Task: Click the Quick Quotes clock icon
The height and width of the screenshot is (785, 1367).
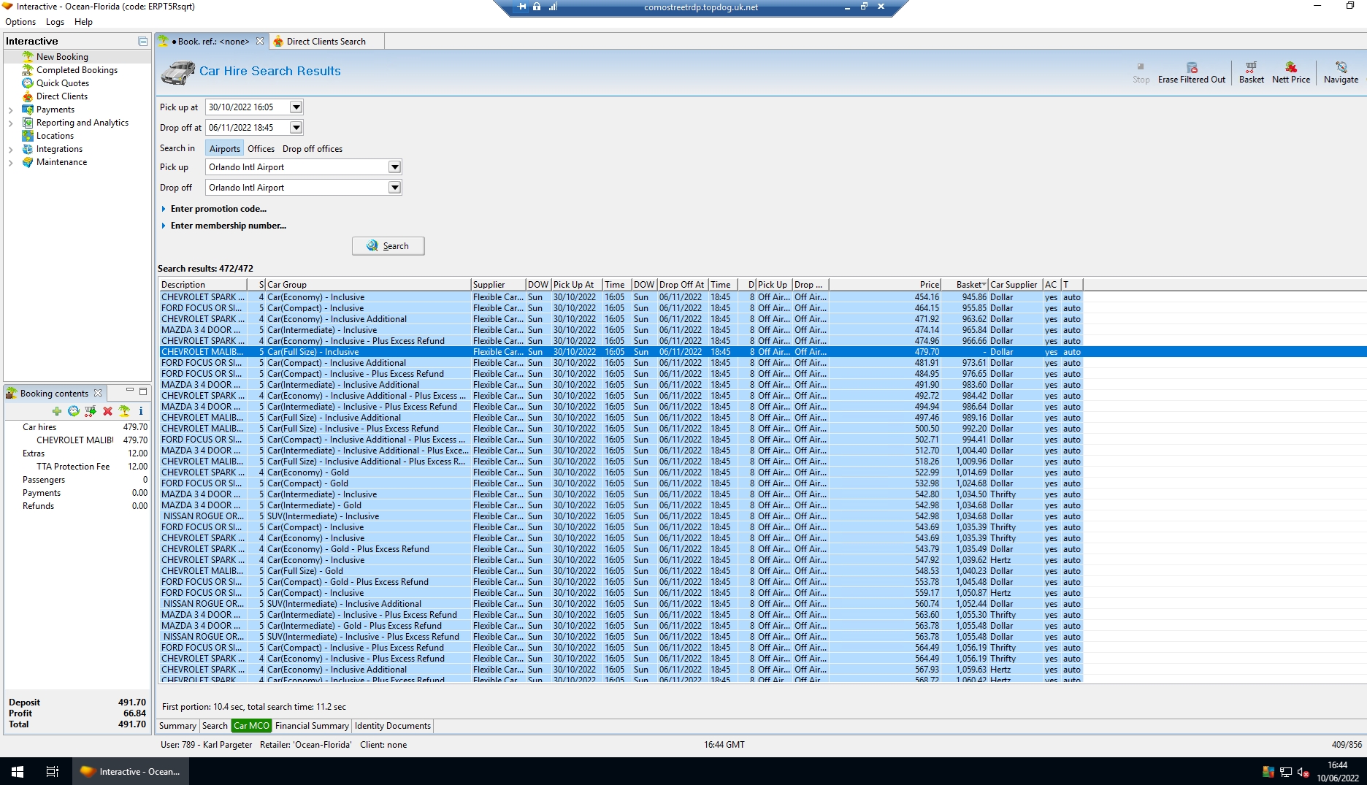Action: pyautogui.click(x=28, y=83)
